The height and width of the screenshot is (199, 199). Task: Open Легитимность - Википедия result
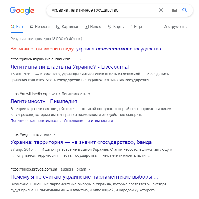tap(44, 101)
